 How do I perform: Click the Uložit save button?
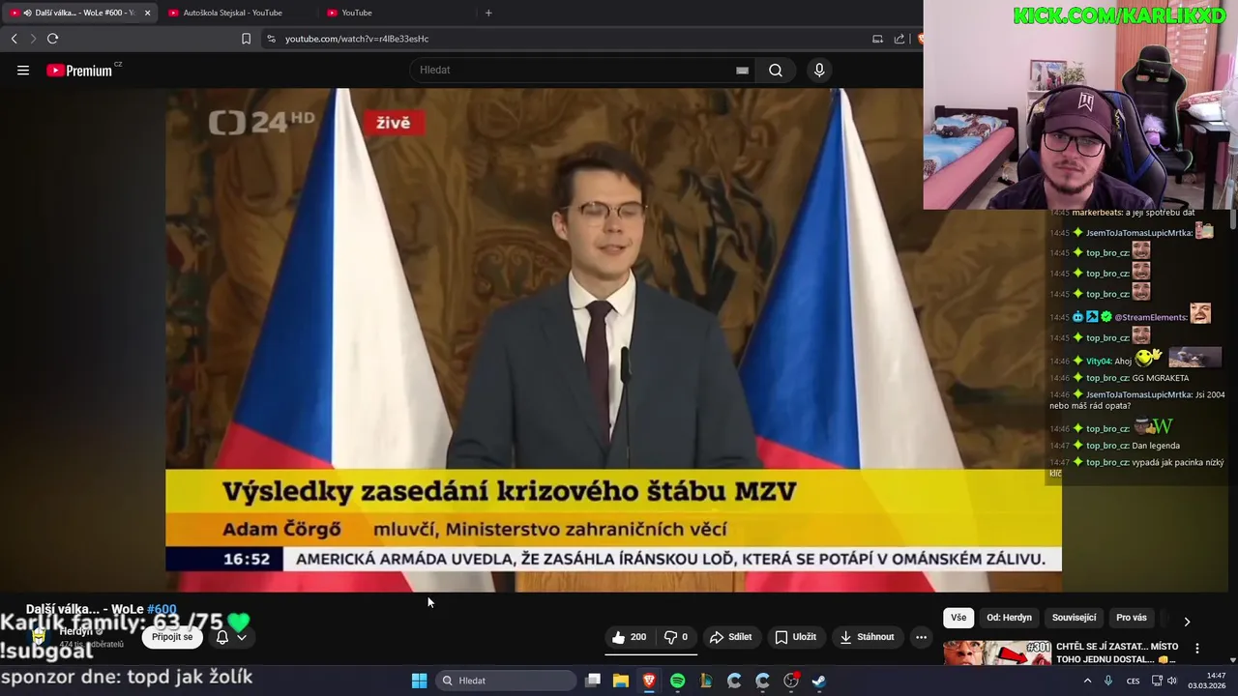click(x=796, y=637)
